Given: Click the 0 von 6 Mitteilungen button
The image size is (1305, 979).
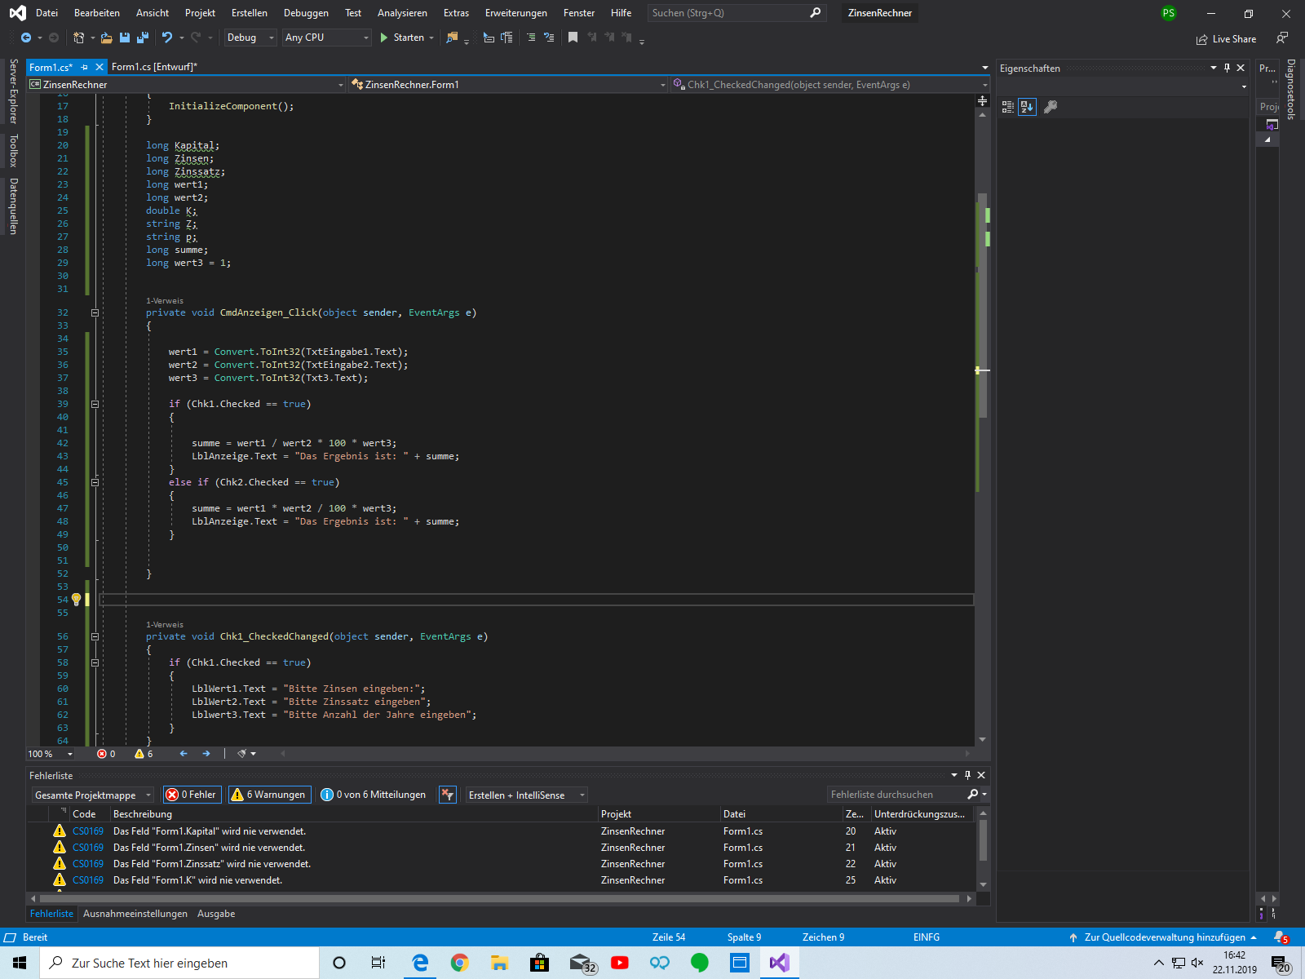Looking at the screenshot, I should point(373,794).
